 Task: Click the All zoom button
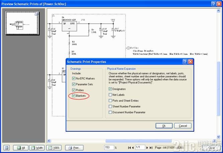point(21,148)
